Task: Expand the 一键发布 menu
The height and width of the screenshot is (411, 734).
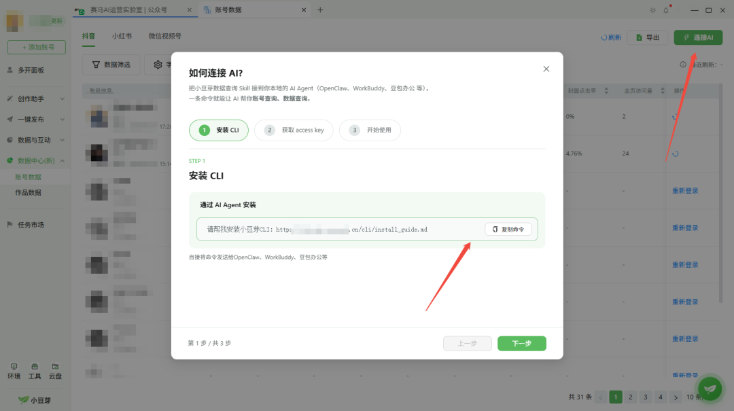Action: coord(35,120)
